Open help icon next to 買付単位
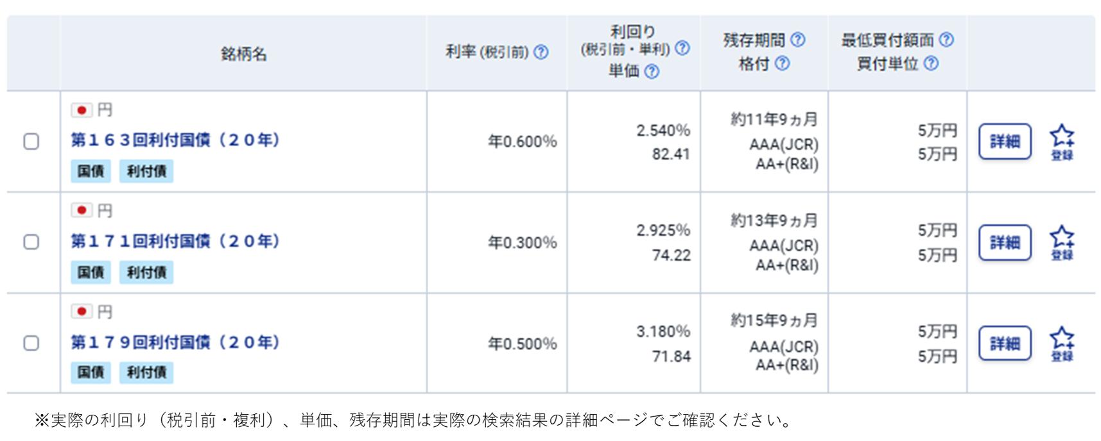This screenshot has width=1101, height=441. (931, 63)
